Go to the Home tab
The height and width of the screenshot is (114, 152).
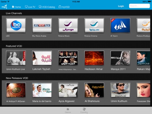16,7
